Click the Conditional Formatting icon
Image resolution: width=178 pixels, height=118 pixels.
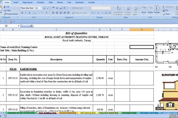pos(118,8)
